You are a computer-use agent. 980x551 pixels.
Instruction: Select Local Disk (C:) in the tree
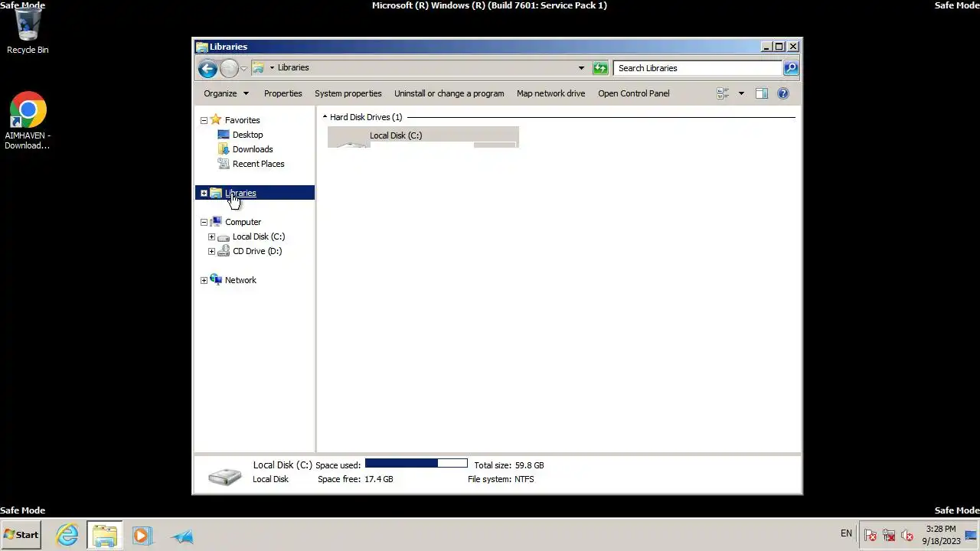(x=259, y=236)
